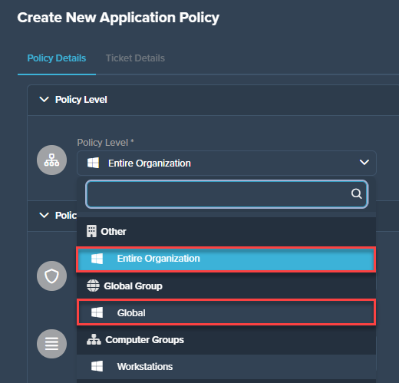The width and height of the screenshot is (399, 383).
Task: Click the list lines circle icon
Action: tap(52, 344)
